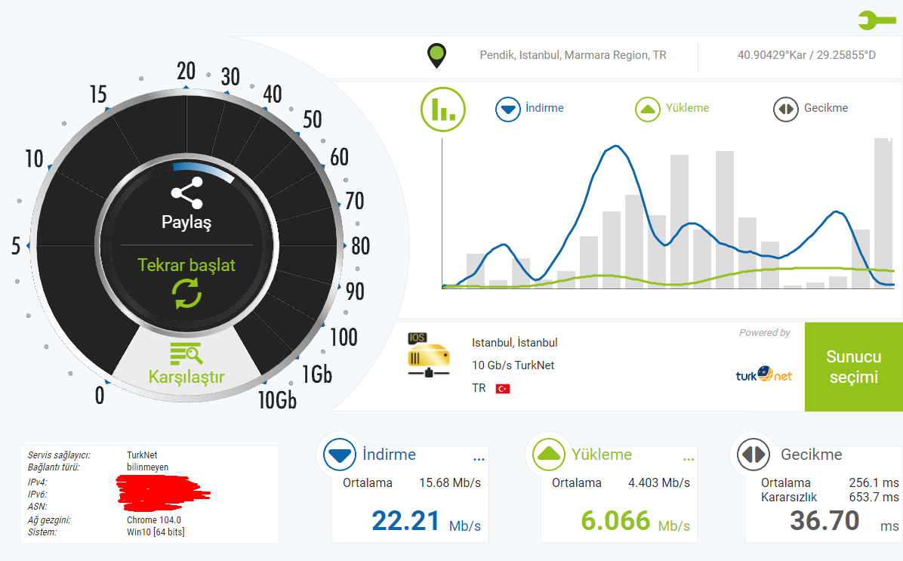This screenshot has height=561, width=903.
Task: Click the Gecikme latency icon in results
Action: pos(754,455)
